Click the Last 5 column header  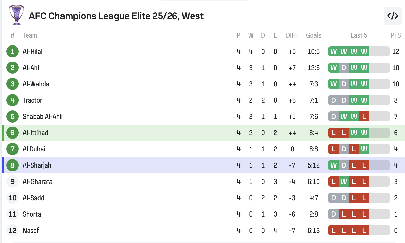[x=359, y=35]
